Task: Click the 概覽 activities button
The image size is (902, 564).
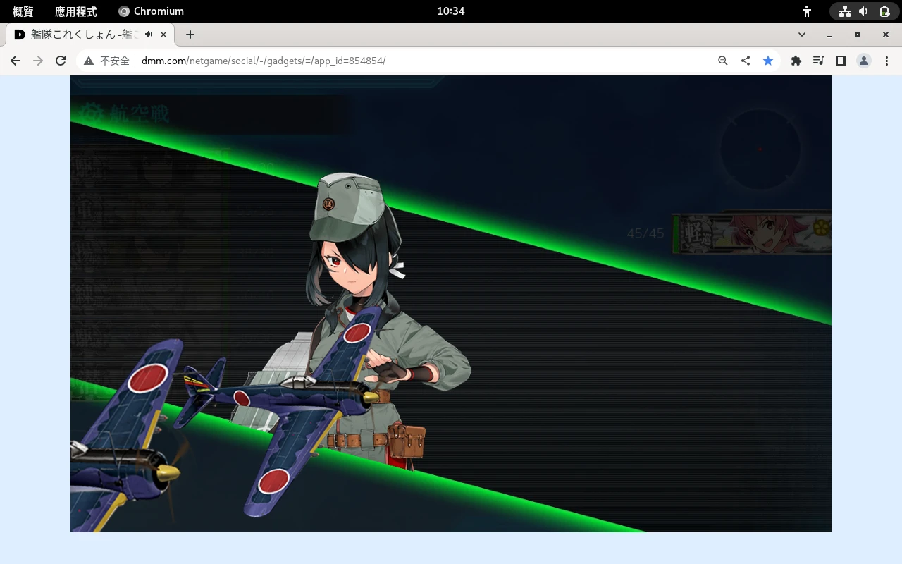Action: click(23, 11)
